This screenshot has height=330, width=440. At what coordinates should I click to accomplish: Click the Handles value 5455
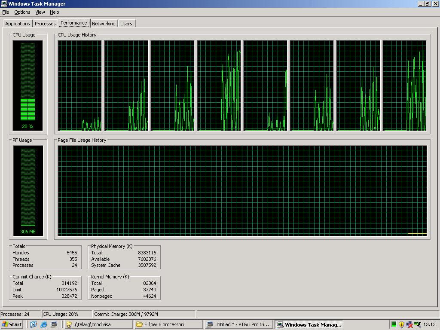tap(72, 253)
